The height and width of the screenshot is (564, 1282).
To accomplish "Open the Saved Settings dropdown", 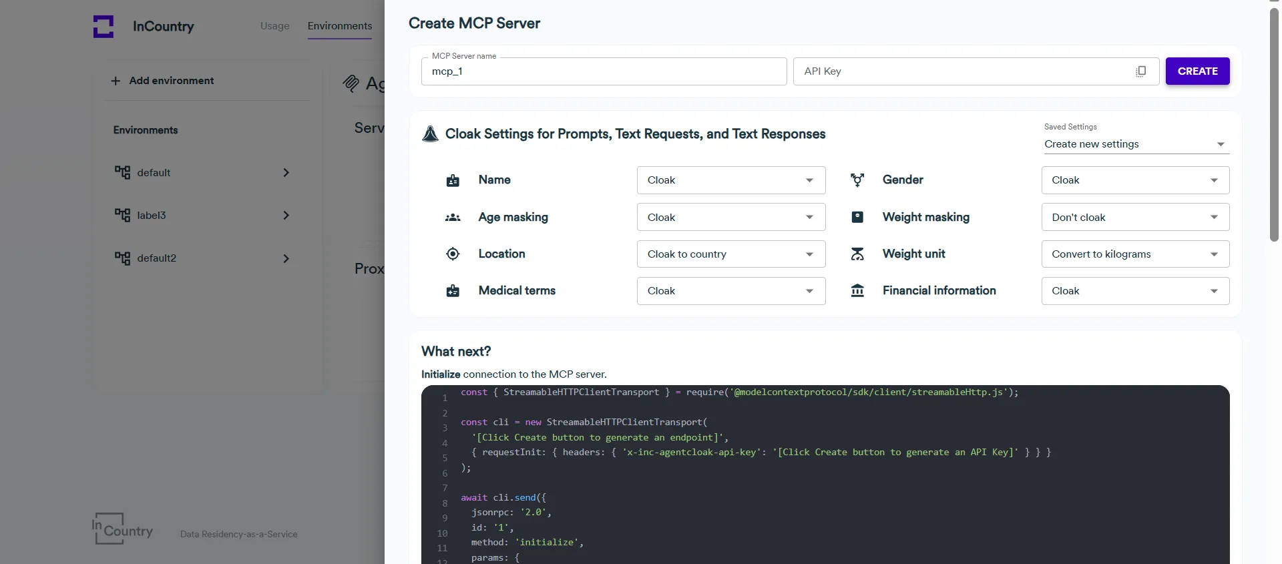I will (x=1135, y=144).
